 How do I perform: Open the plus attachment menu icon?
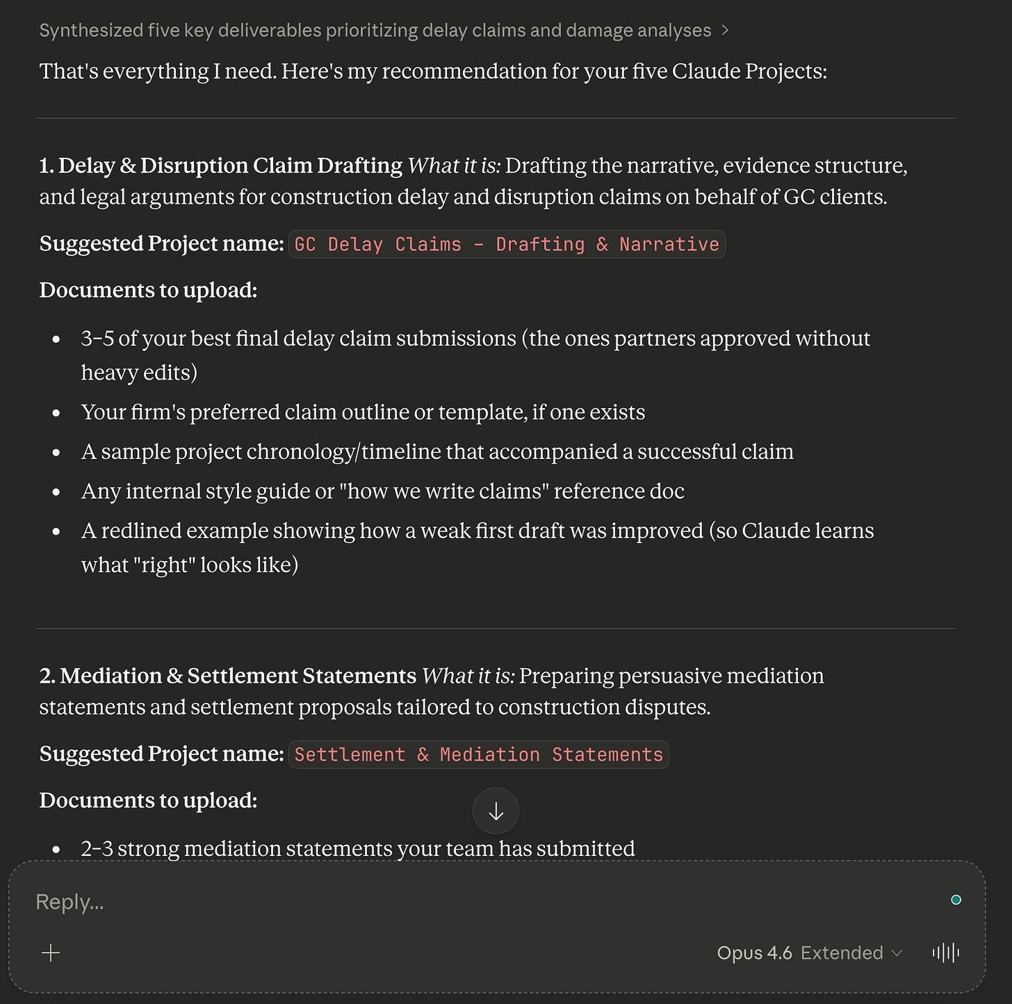click(51, 953)
